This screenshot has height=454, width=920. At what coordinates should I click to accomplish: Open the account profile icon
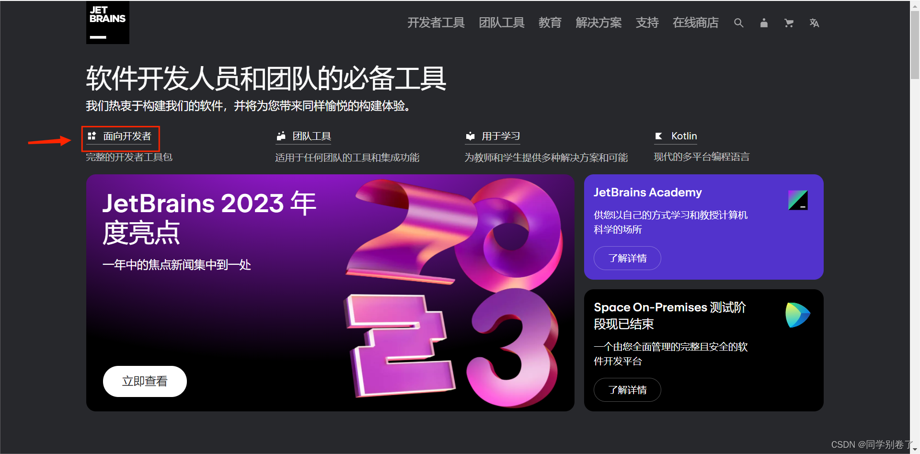[x=764, y=23]
